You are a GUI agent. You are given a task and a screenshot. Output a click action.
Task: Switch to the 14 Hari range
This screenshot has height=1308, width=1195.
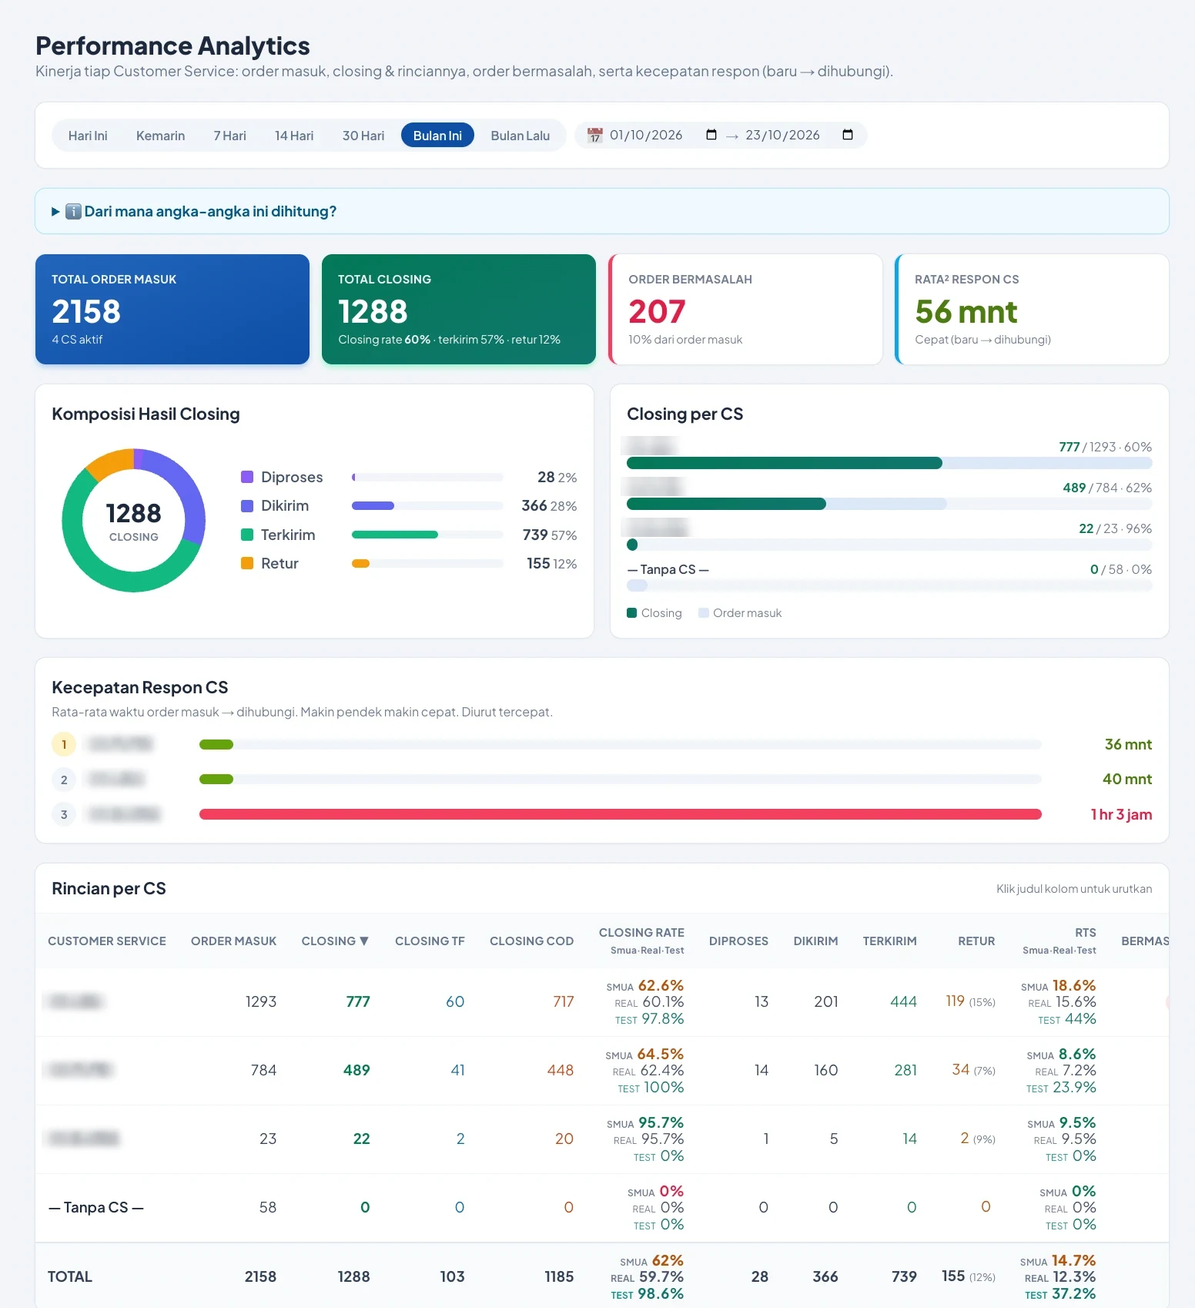coord(294,136)
